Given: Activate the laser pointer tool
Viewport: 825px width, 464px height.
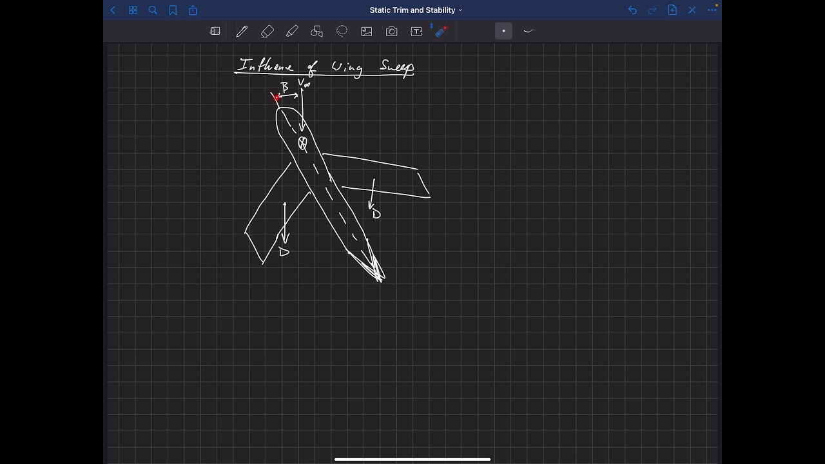Looking at the screenshot, I should click(x=442, y=31).
